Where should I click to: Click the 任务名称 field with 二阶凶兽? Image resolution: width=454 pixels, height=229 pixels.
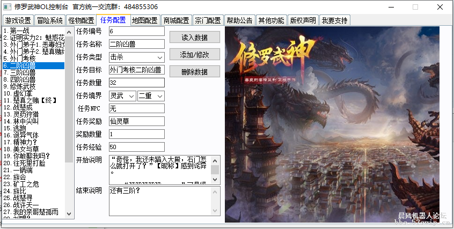137,44
